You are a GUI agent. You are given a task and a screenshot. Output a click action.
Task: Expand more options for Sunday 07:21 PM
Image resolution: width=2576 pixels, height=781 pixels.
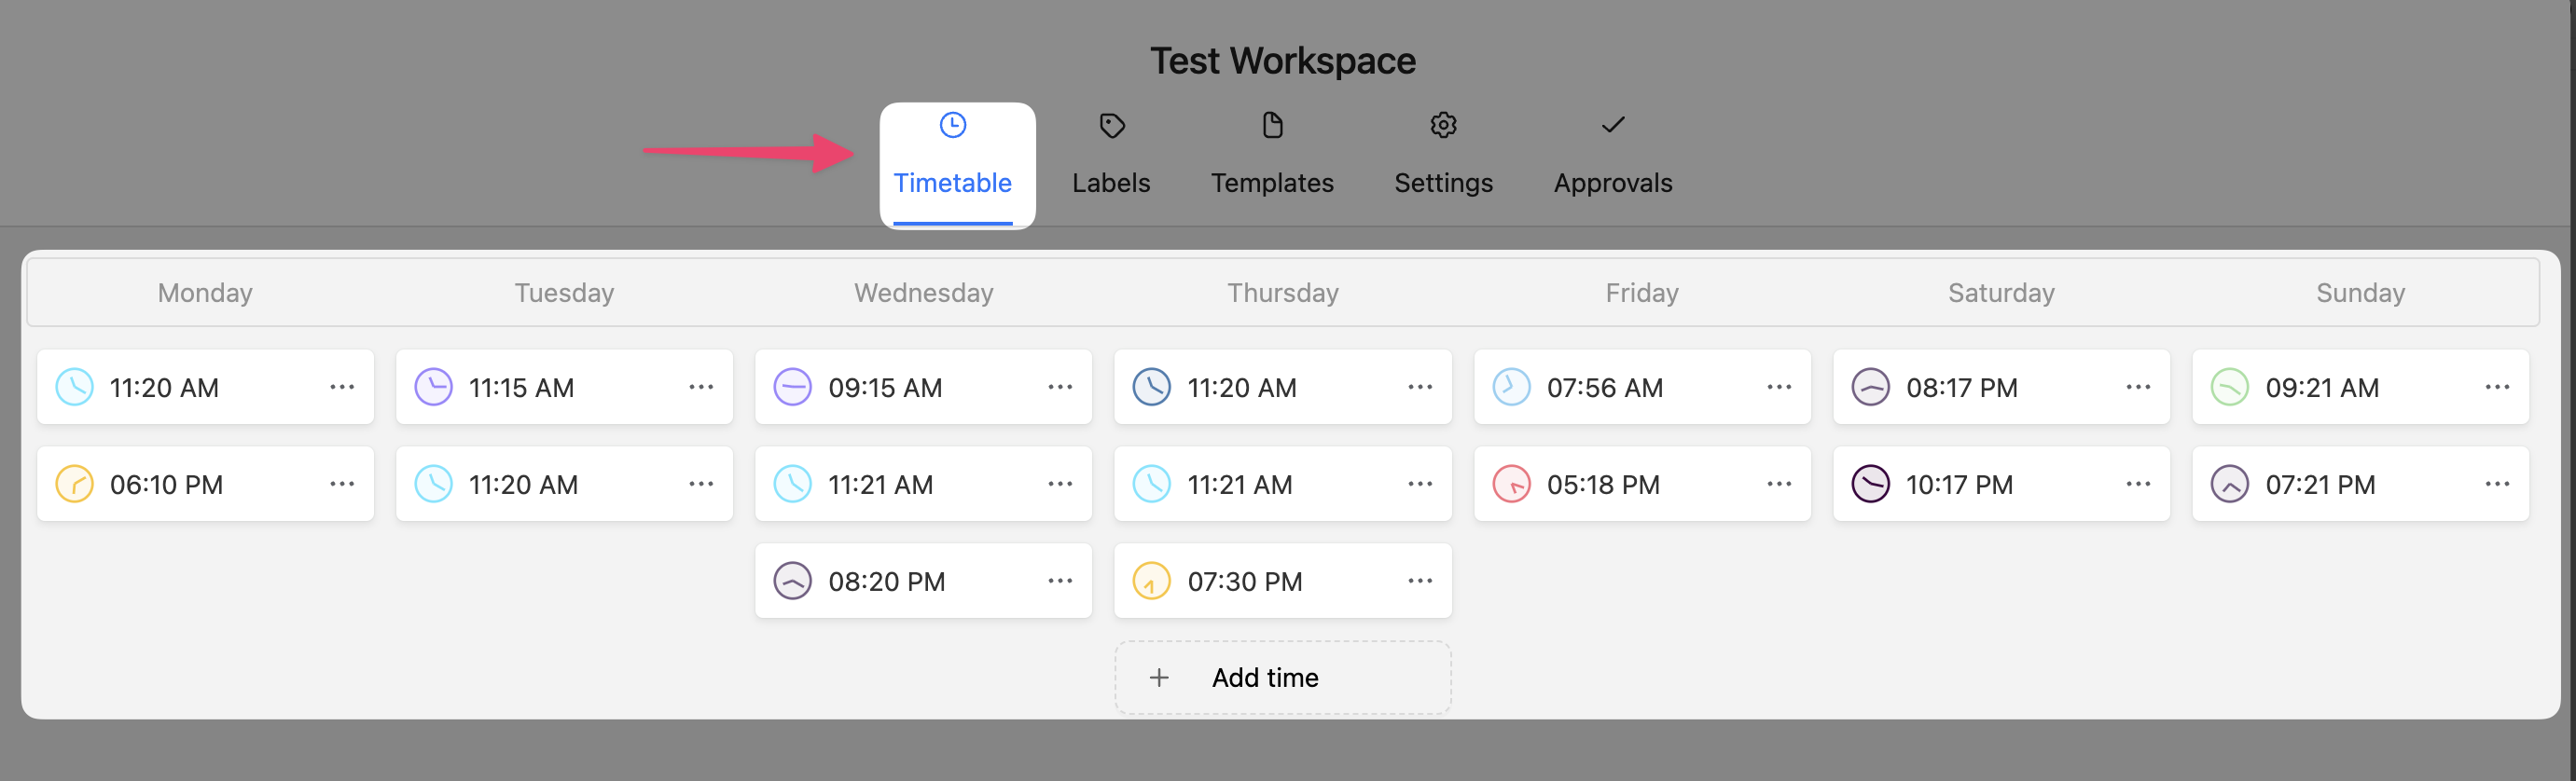pyautogui.click(x=2497, y=485)
